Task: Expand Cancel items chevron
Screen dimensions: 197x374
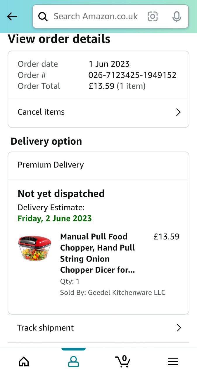Action: coord(178,112)
